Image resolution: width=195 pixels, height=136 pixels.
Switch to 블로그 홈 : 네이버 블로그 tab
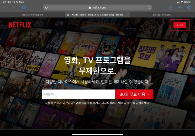pos(162,15)
